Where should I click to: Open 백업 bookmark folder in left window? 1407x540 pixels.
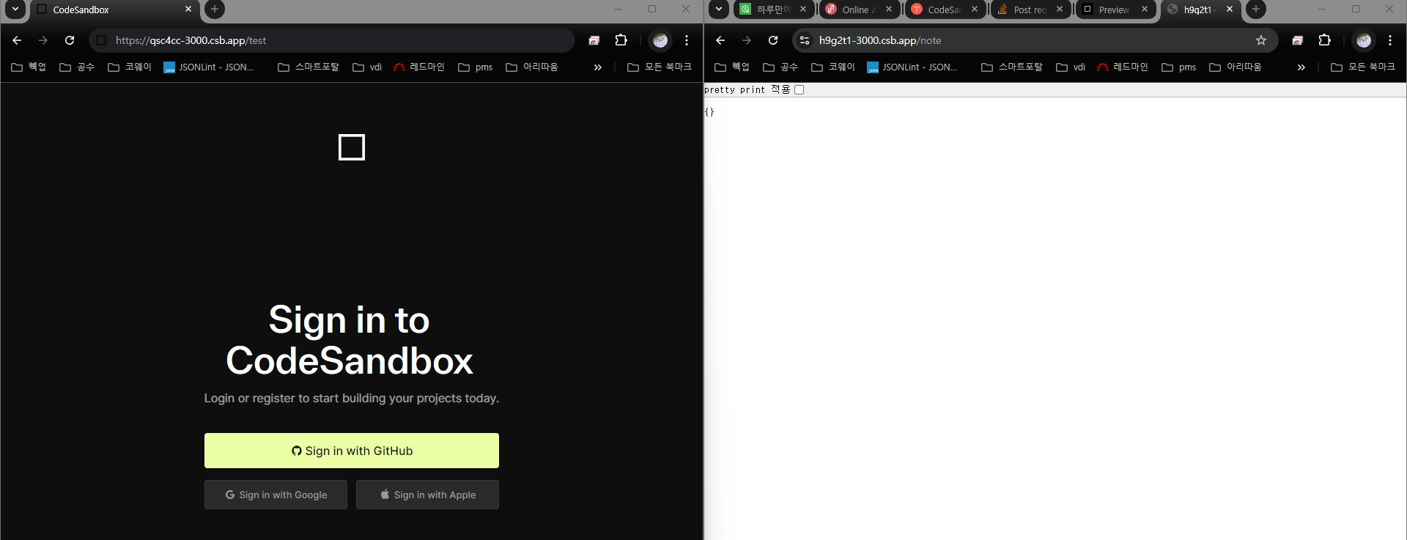(x=29, y=67)
